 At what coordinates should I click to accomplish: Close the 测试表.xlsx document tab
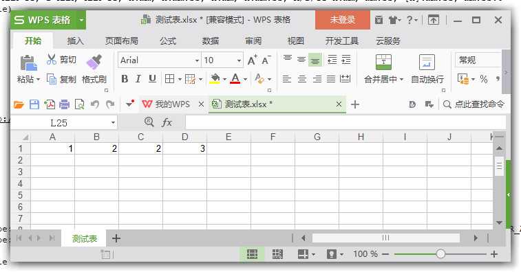(339, 104)
